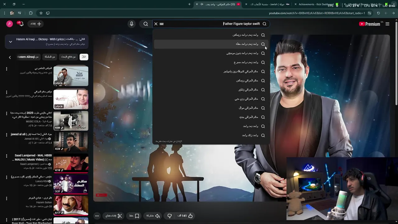
Task: Open options for 'عايض - ساقي العطش' video
Action: pos(7,177)
